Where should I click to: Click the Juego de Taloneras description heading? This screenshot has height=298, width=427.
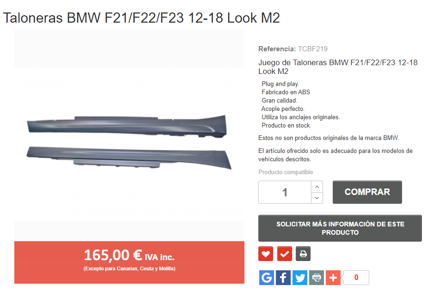(x=338, y=67)
